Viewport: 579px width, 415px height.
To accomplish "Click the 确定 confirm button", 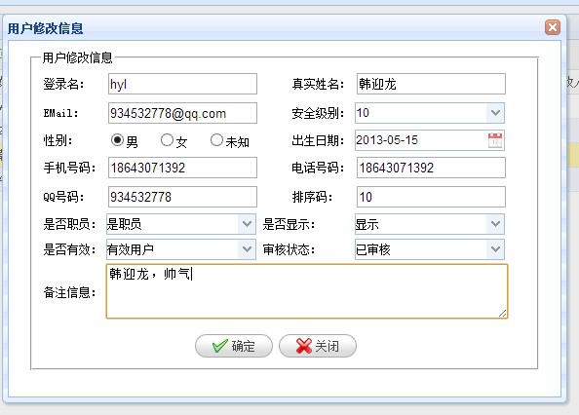I will [x=234, y=346].
